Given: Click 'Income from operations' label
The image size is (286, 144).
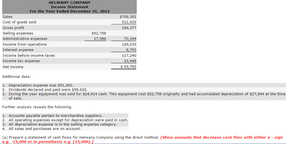Looking at the screenshot, I should [x=25, y=44].
